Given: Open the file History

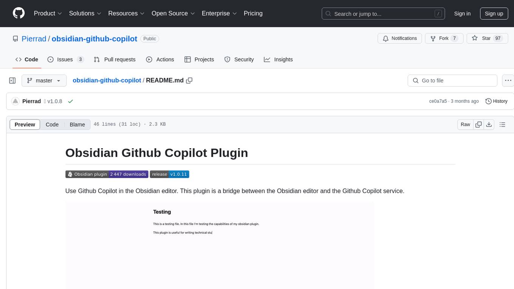Looking at the screenshot, I should 496,101.
